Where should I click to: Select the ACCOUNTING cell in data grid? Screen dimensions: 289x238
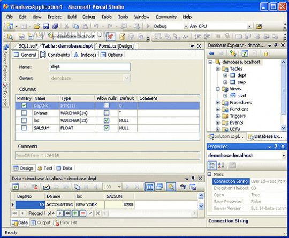[x=59, y=205]
